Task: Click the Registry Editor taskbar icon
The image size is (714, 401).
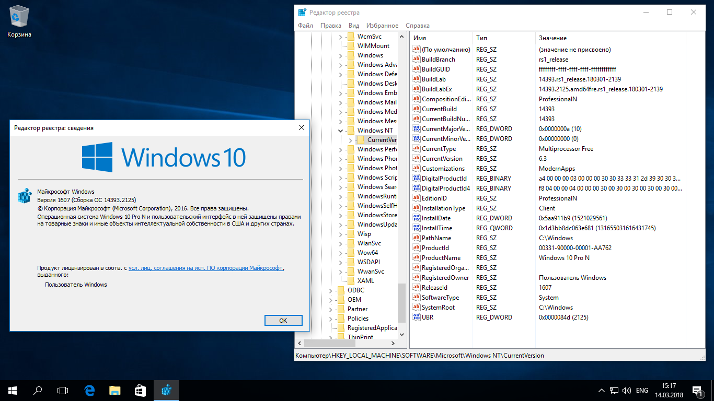Action: pos(166,390)
